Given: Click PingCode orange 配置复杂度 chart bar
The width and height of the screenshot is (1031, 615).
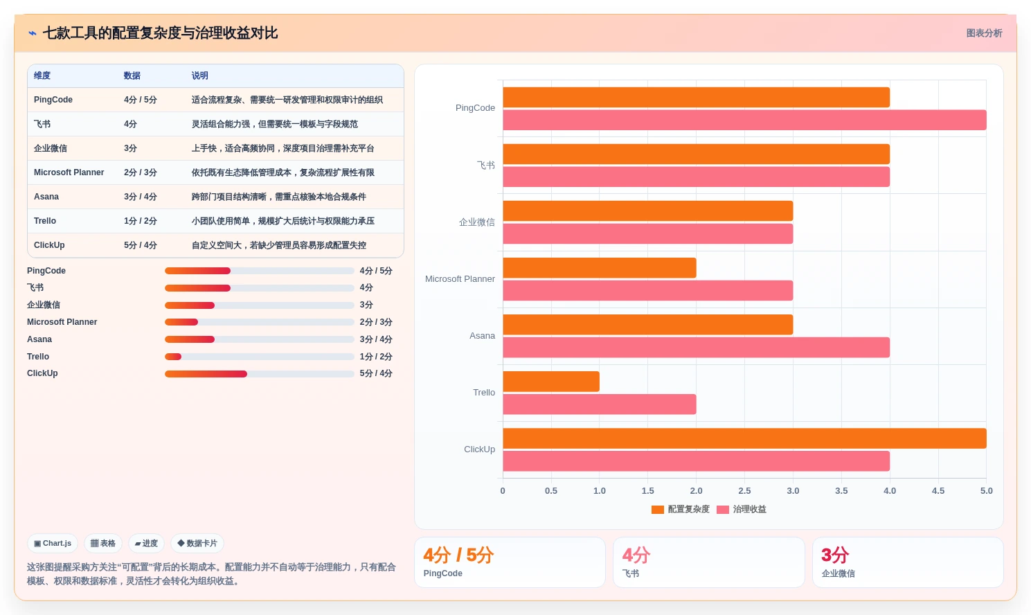Looking at the screenshot, I should [x=696, y=98].
